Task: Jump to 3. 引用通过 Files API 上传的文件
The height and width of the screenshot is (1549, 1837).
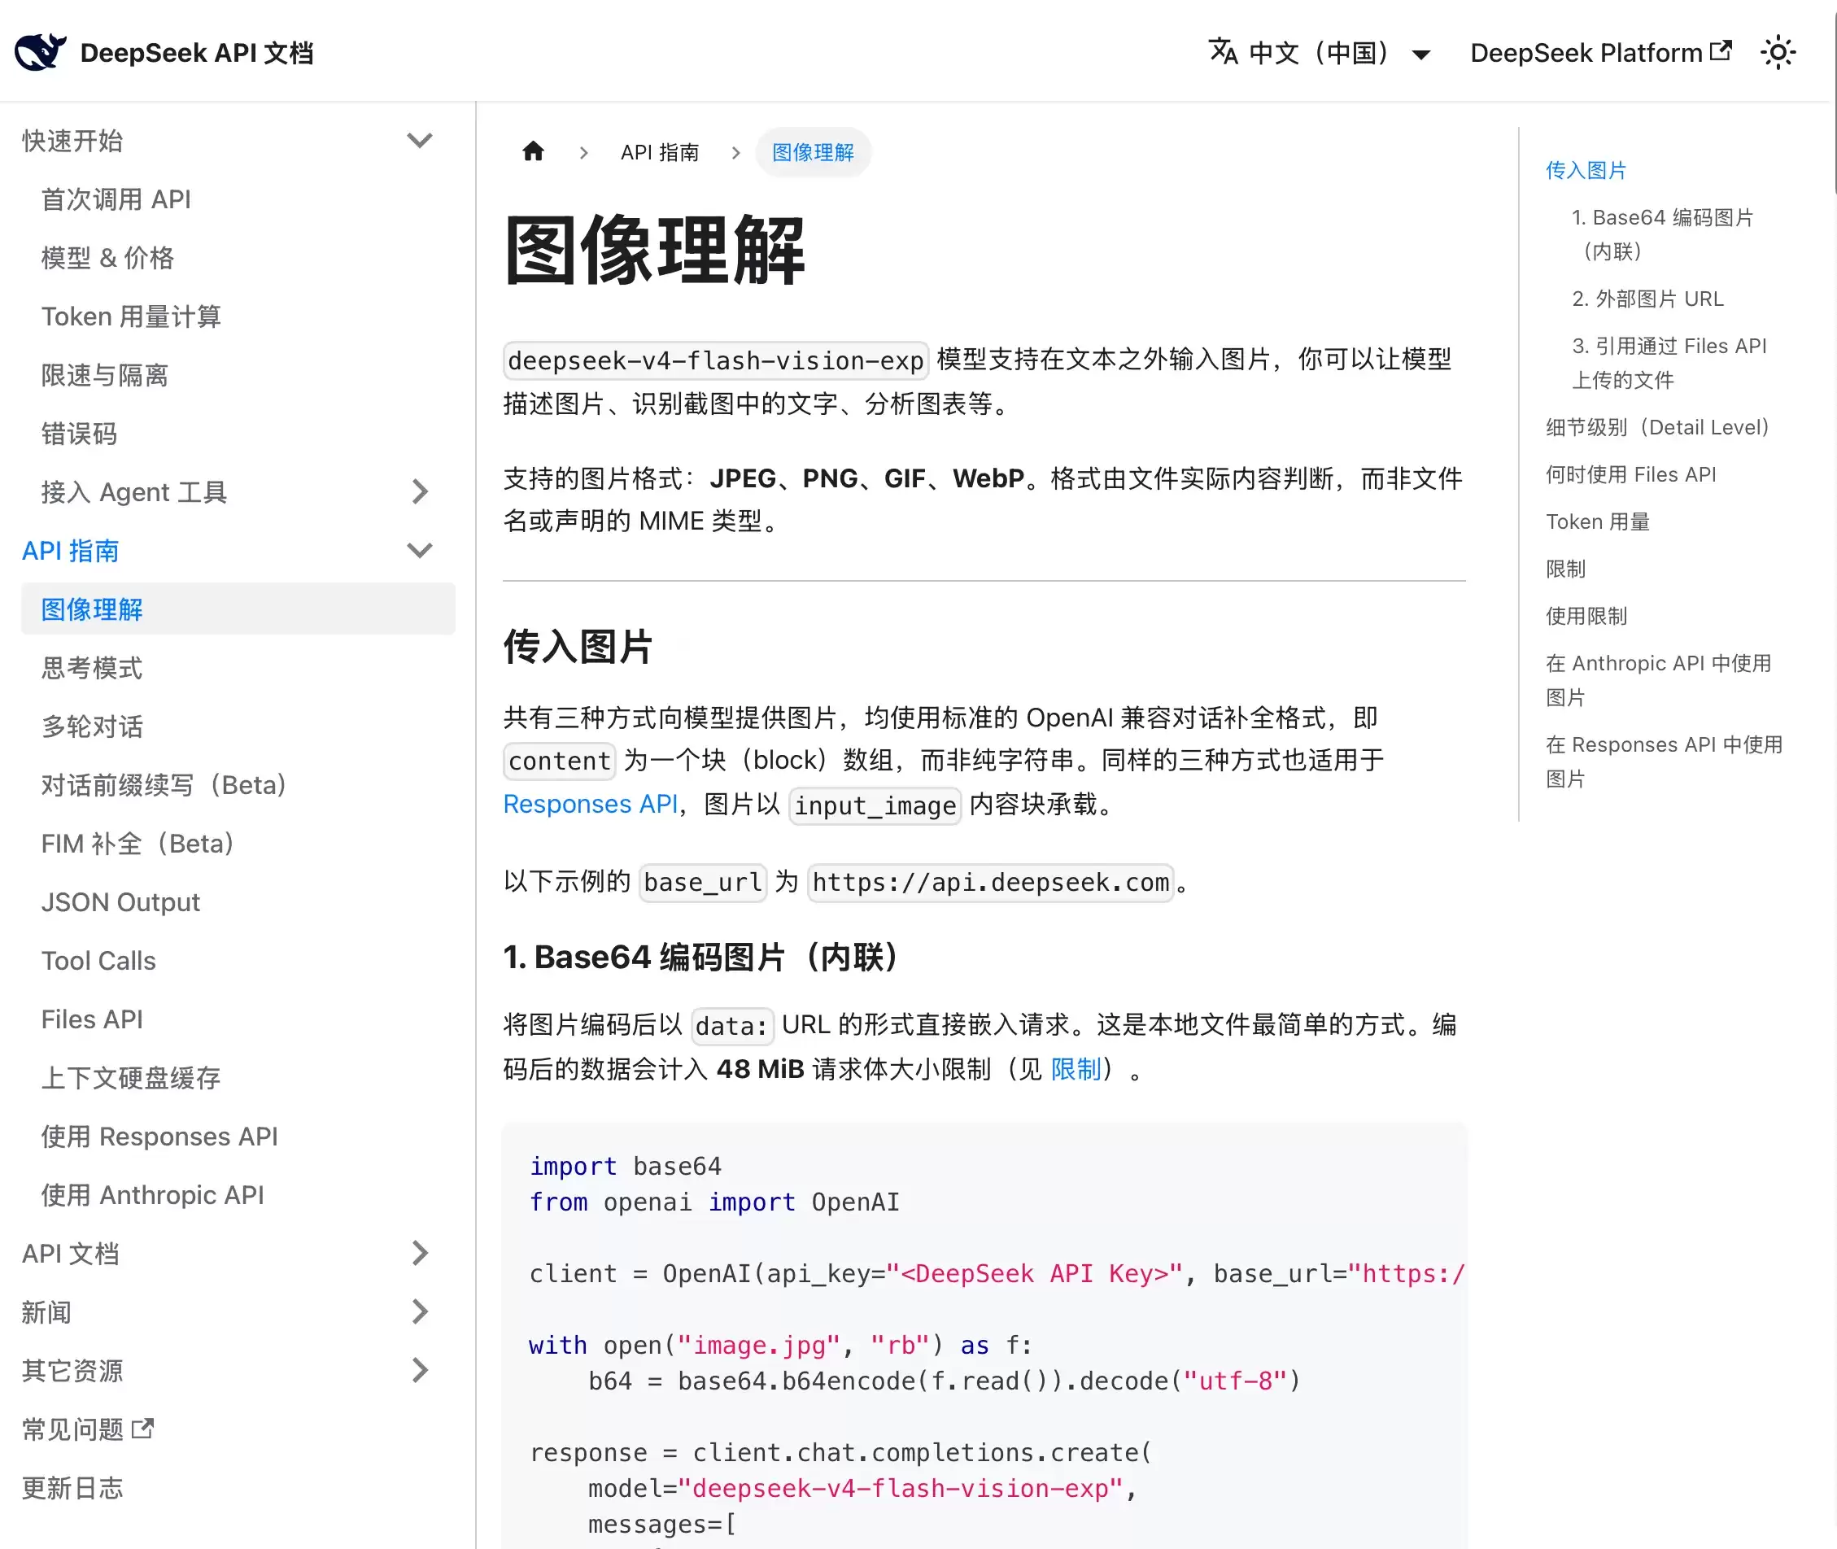Action: (1669, 363)
